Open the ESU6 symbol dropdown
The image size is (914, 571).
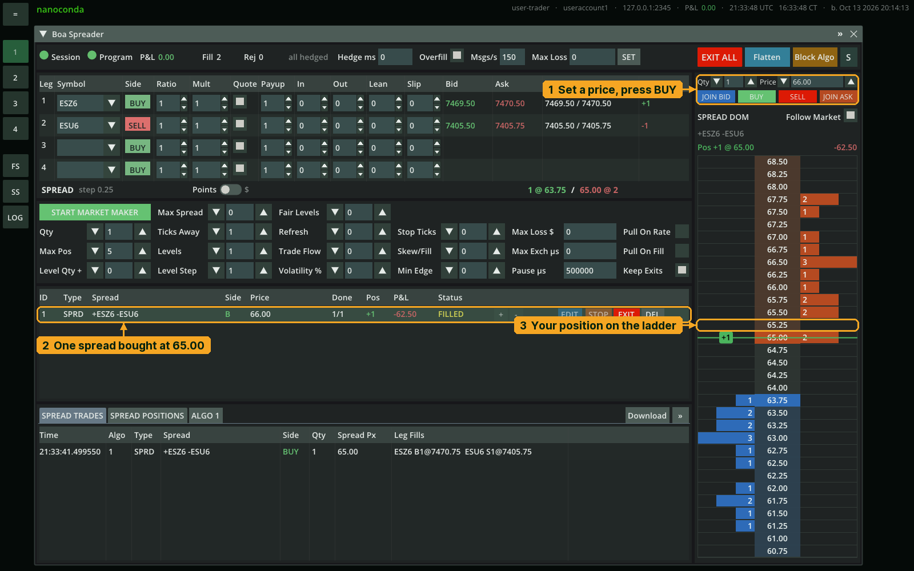point(111,126)
